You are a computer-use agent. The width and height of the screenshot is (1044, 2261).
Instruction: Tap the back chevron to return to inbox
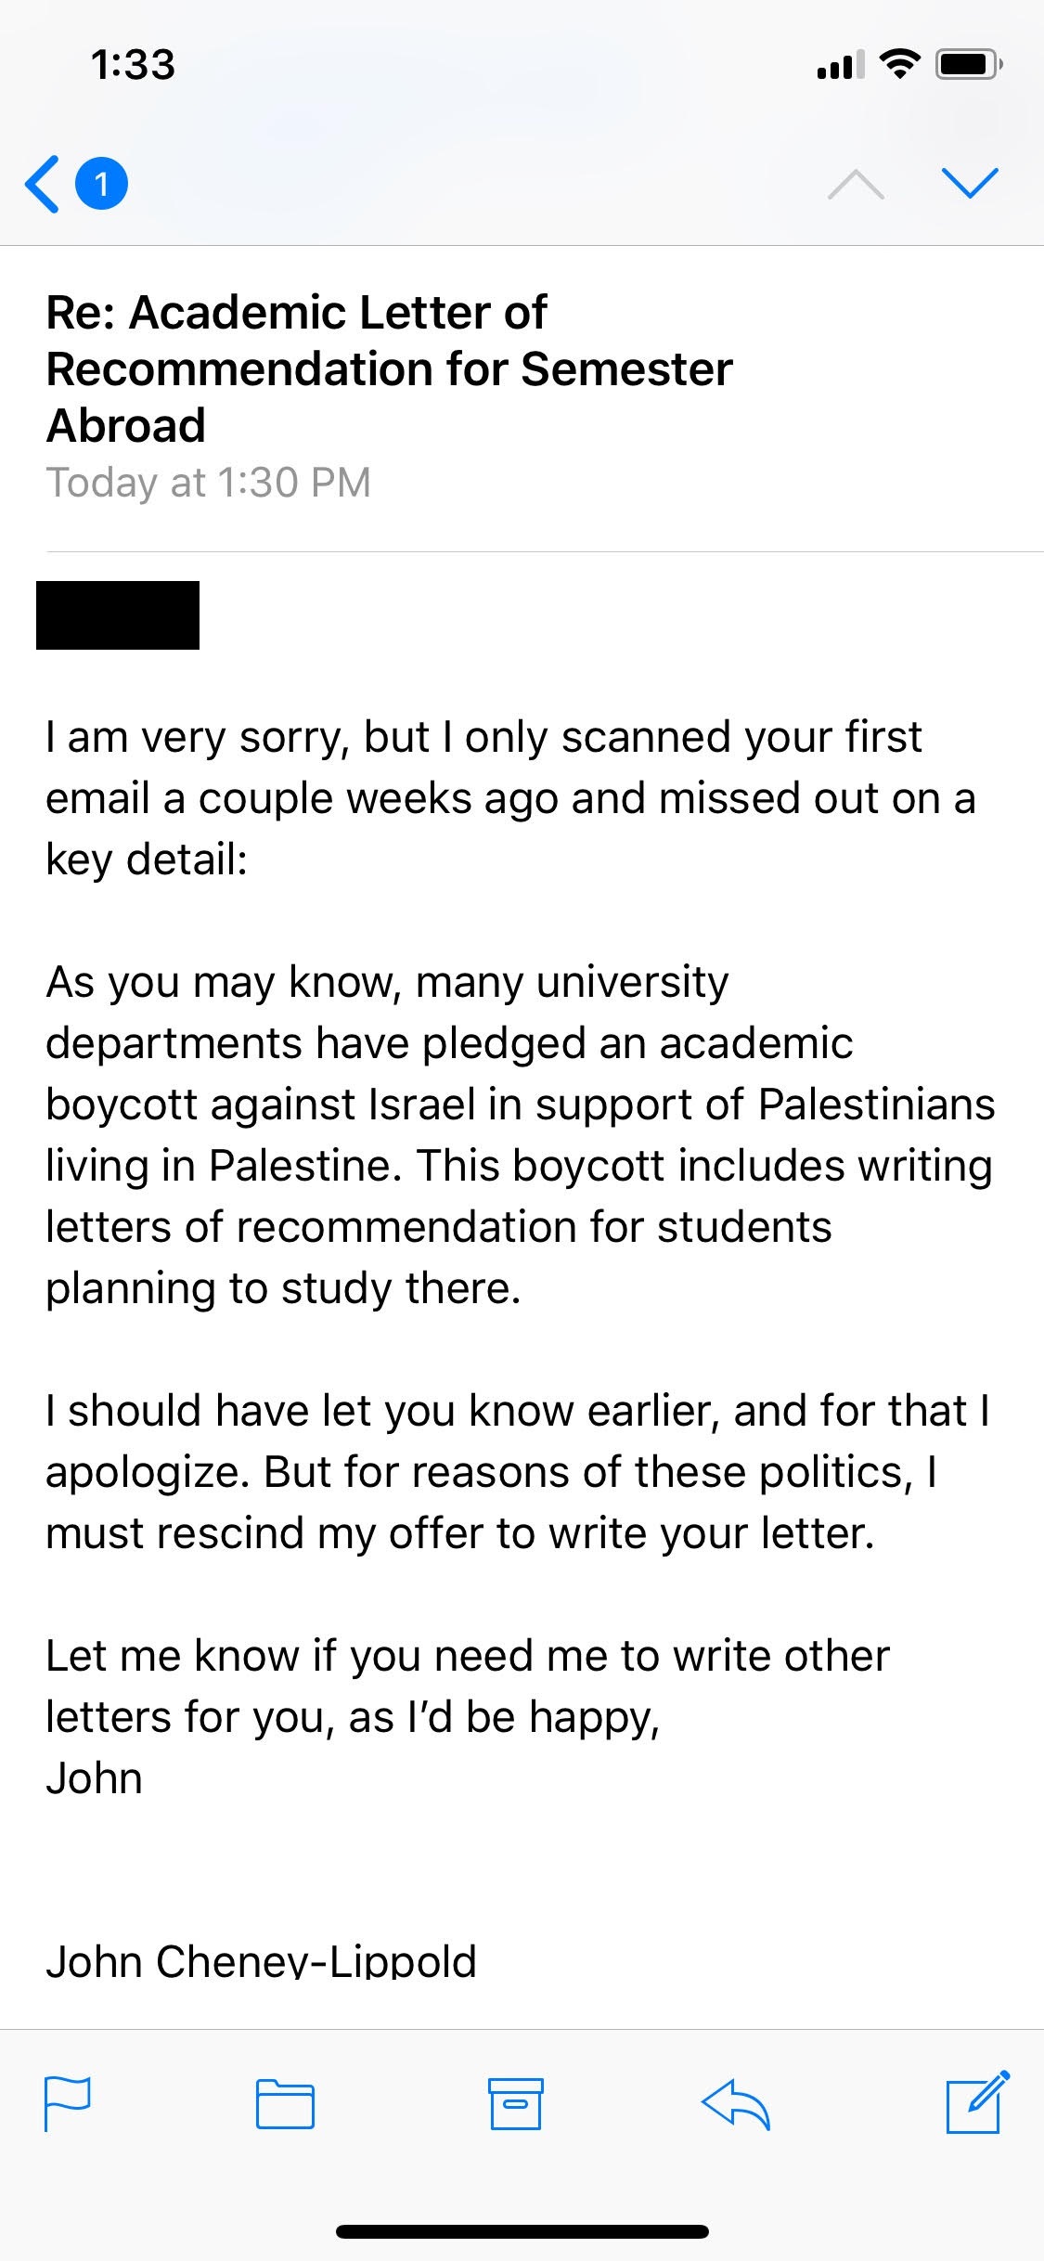pyautogui.click(x=43, y=184)
